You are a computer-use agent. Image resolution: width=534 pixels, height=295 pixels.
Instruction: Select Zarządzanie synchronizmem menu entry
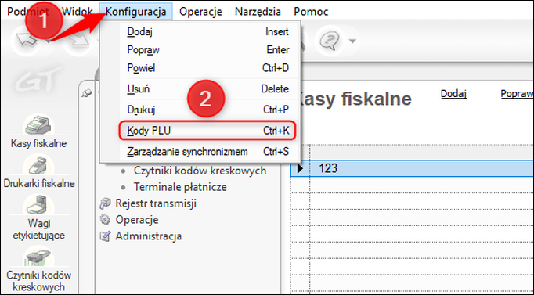[207, 152]
